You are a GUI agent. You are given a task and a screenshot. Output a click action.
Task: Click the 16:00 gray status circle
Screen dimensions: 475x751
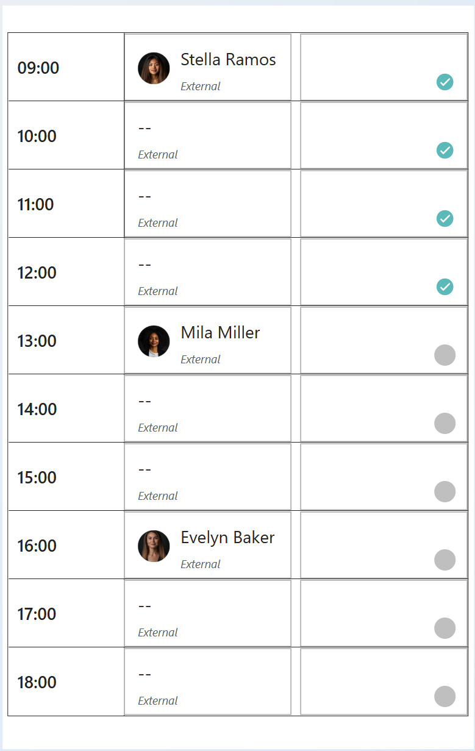tap(445, 560)
